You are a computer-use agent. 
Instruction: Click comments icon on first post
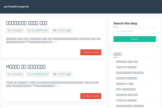(x=29, y=31)
